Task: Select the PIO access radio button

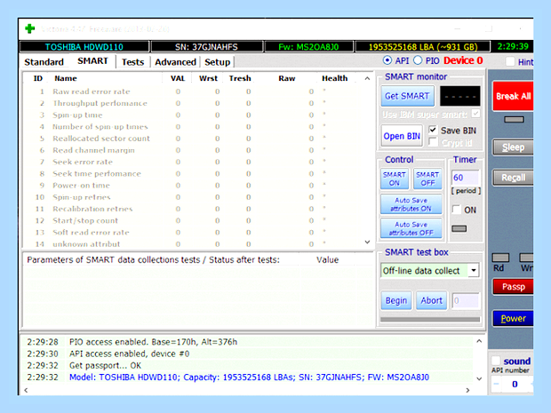Action: pos(418,60)
